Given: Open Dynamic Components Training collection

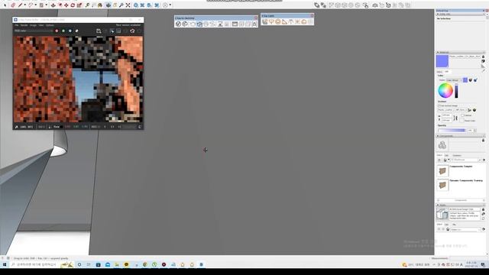Looking at the screenshot, I should 466,180.
